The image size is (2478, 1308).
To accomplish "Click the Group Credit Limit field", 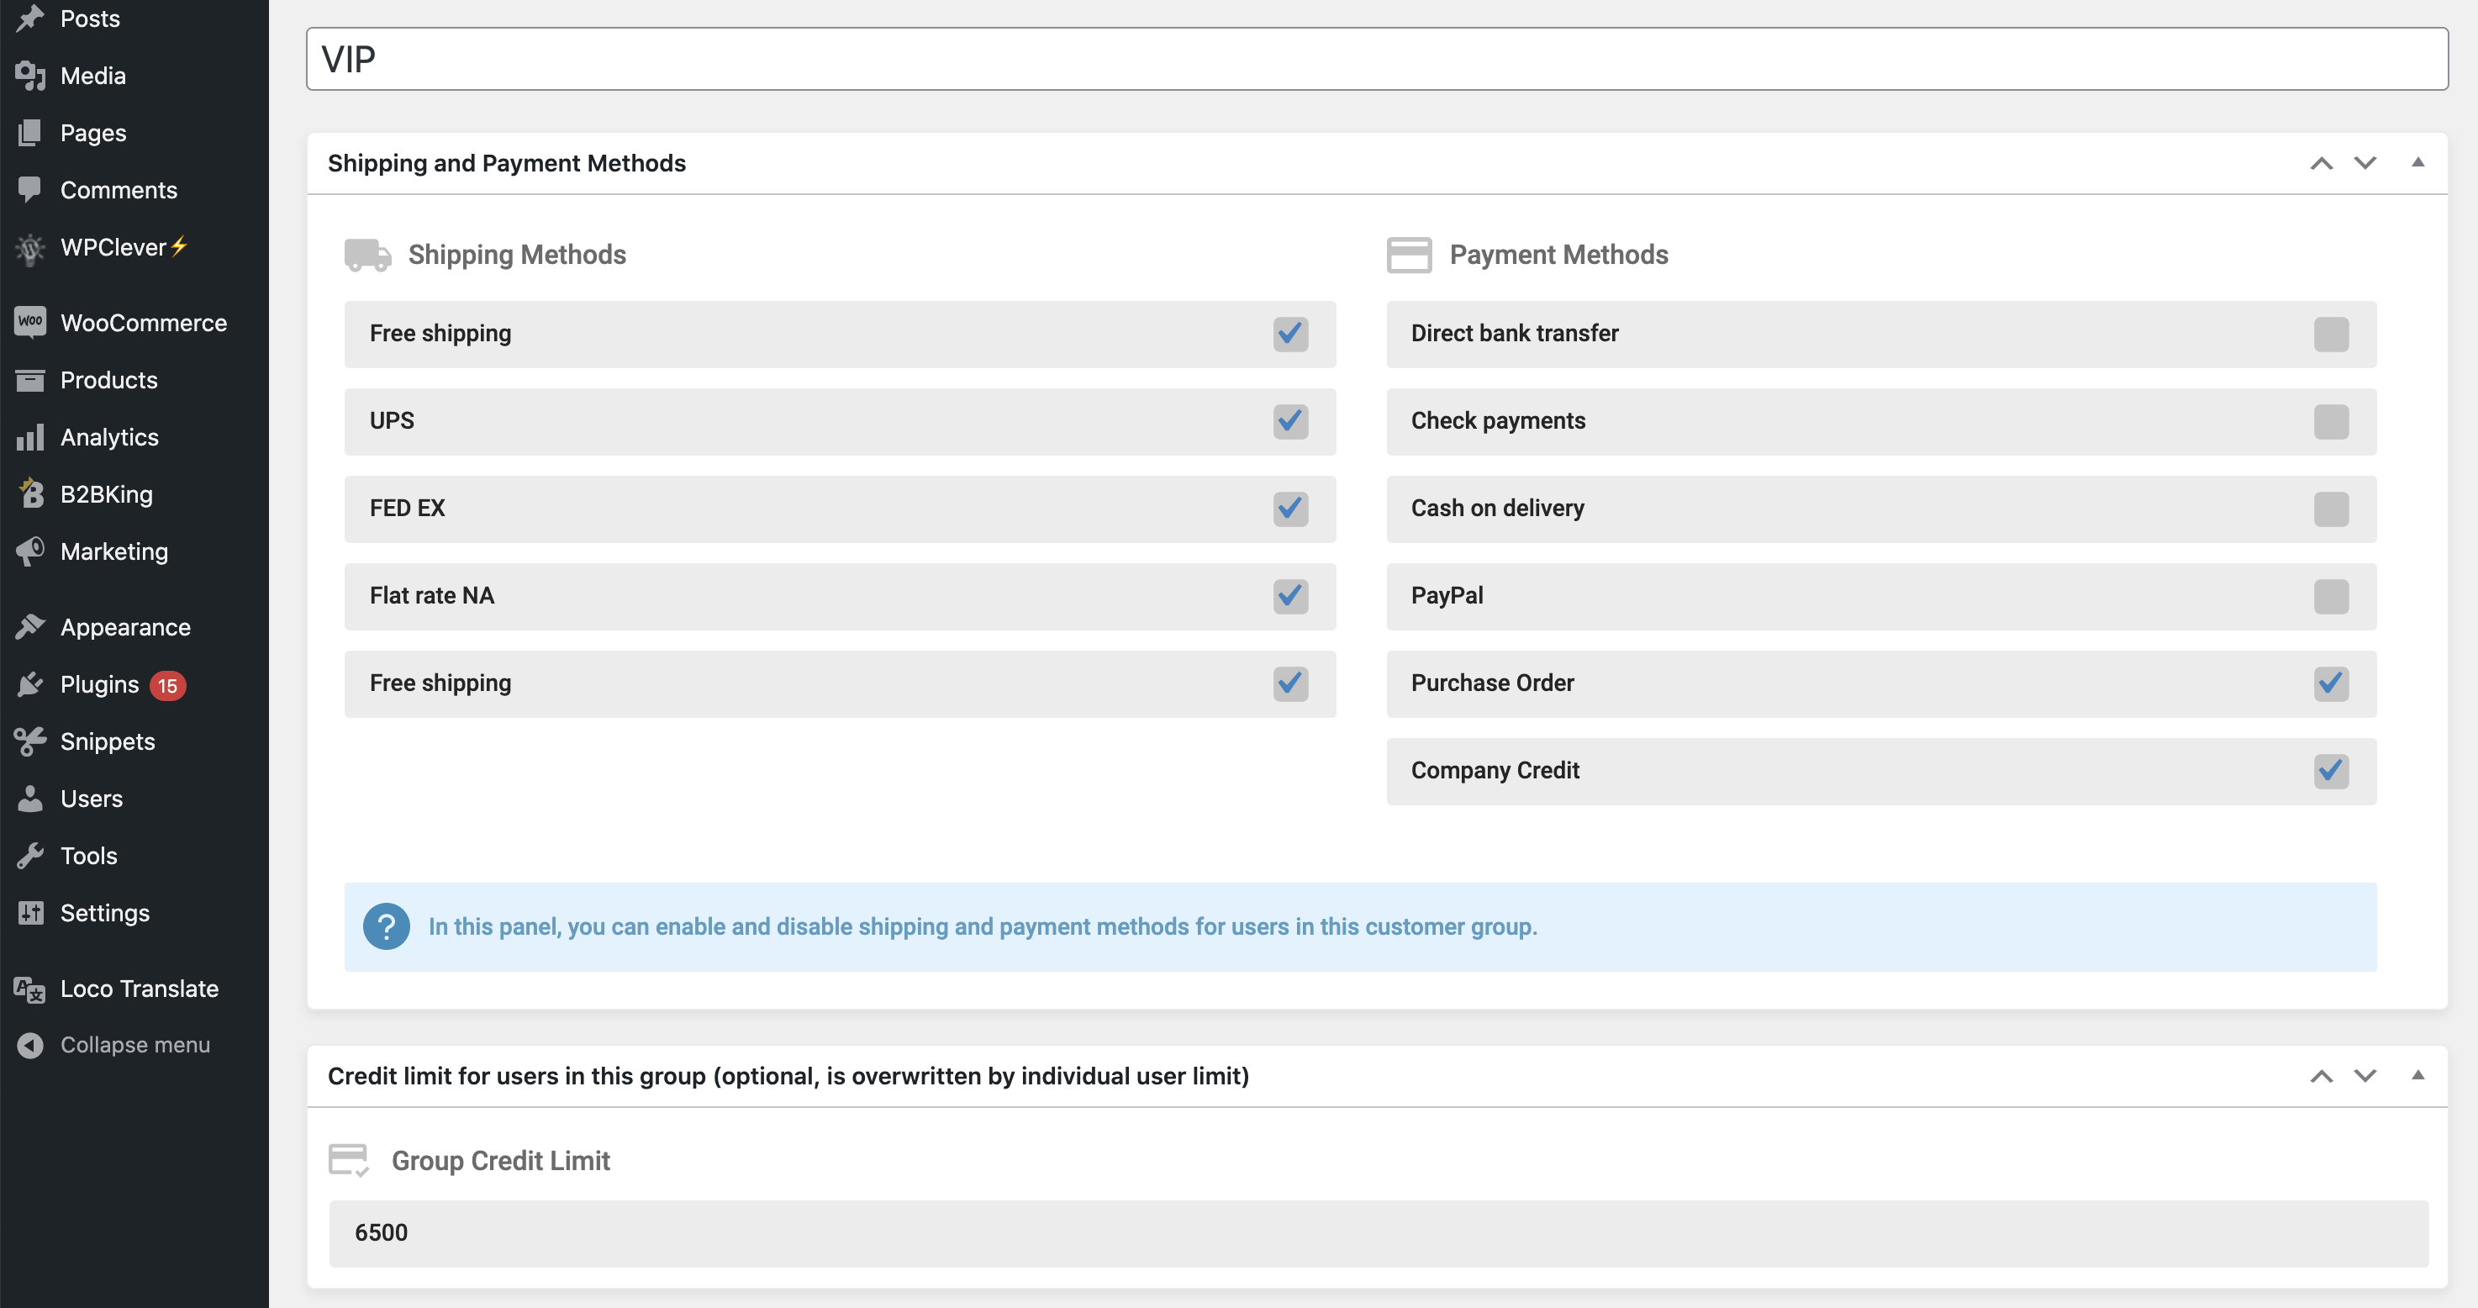I will (x=1378, y=1233).
